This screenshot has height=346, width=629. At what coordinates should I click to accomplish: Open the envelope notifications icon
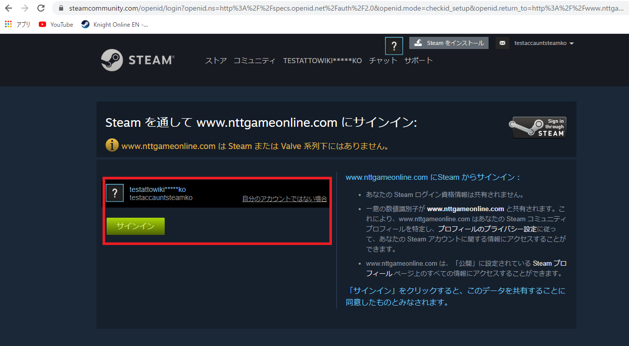(502, 43)
